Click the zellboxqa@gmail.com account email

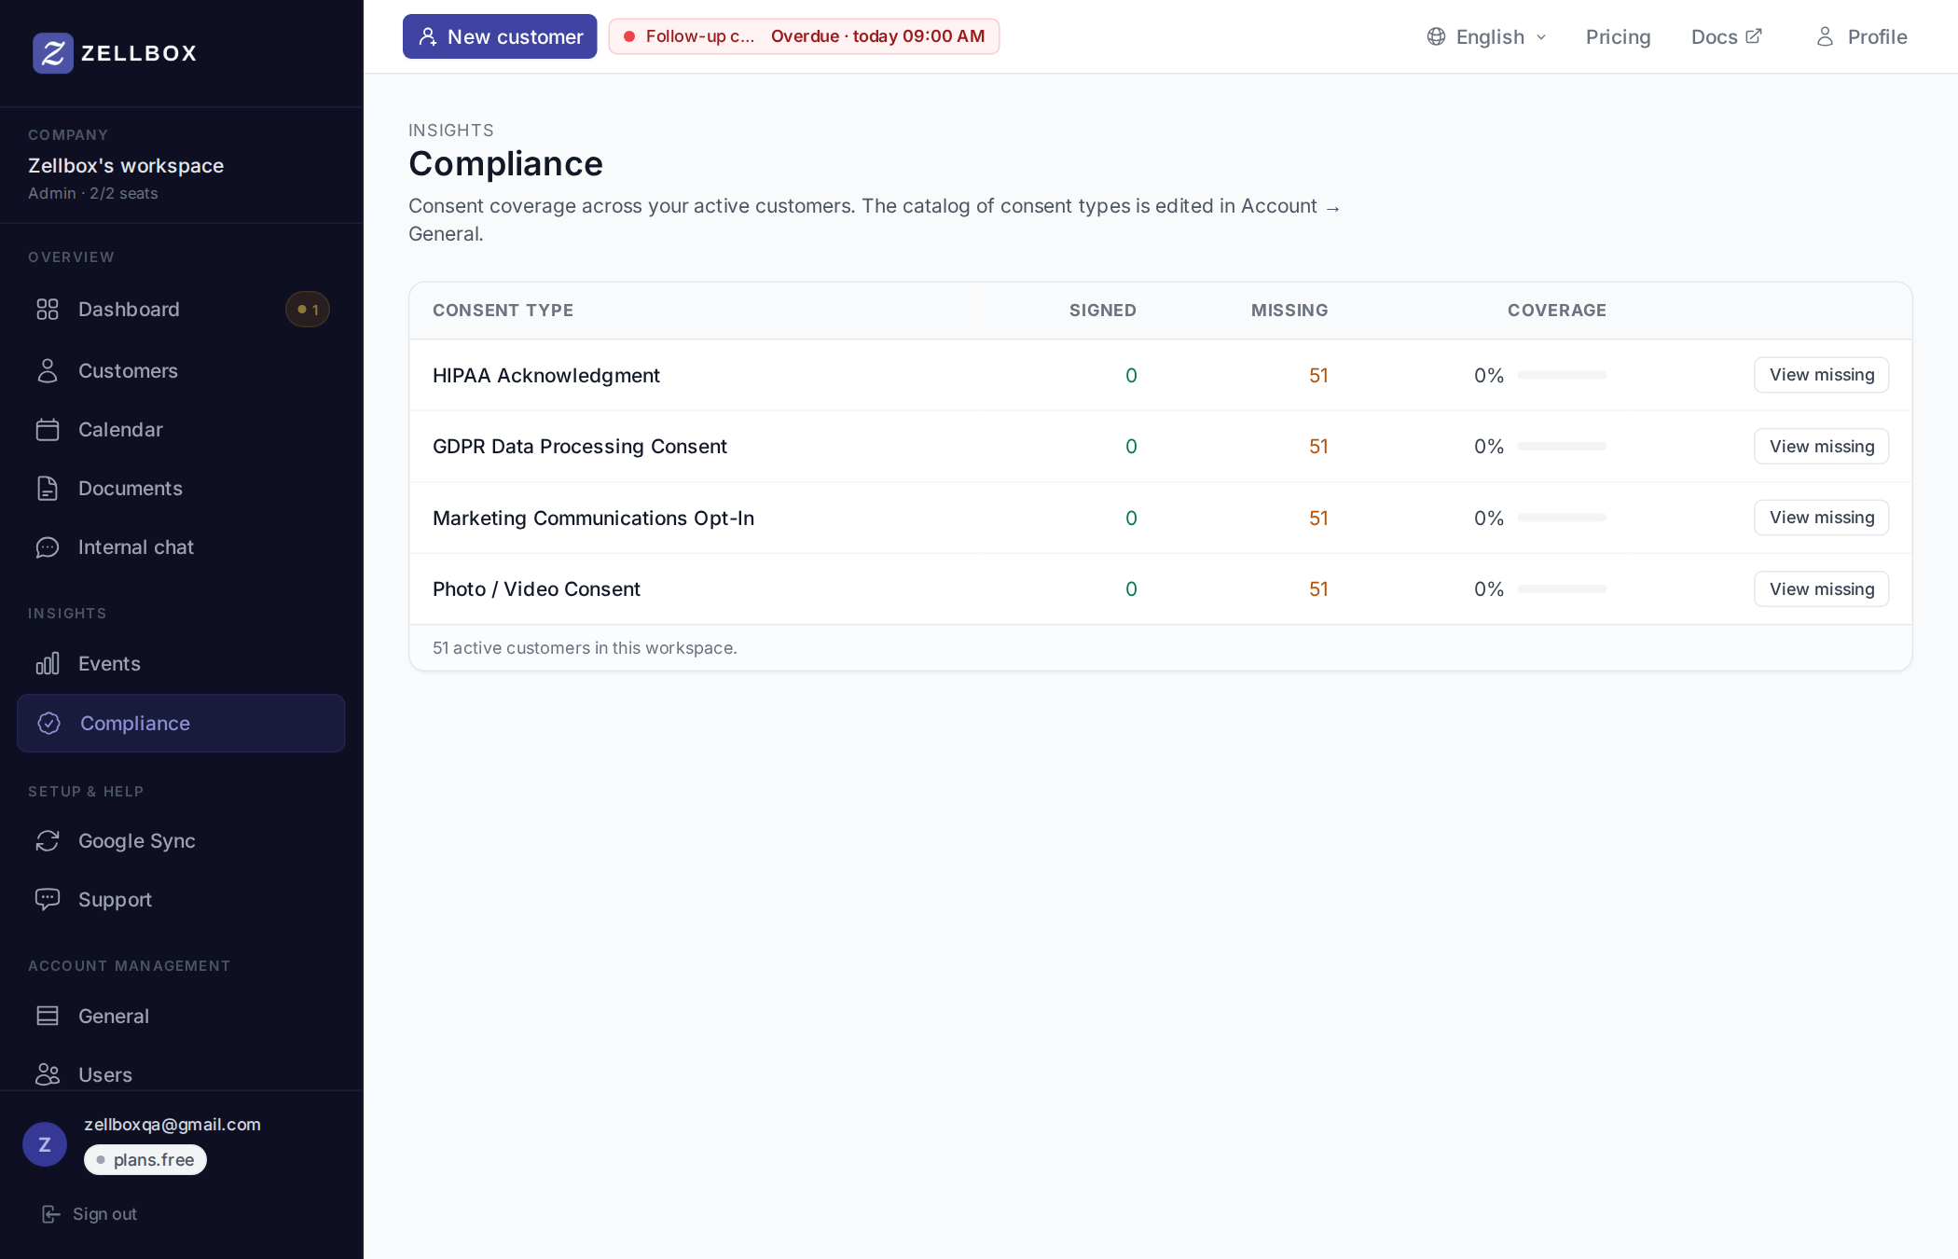click(x=172, y=1125)
